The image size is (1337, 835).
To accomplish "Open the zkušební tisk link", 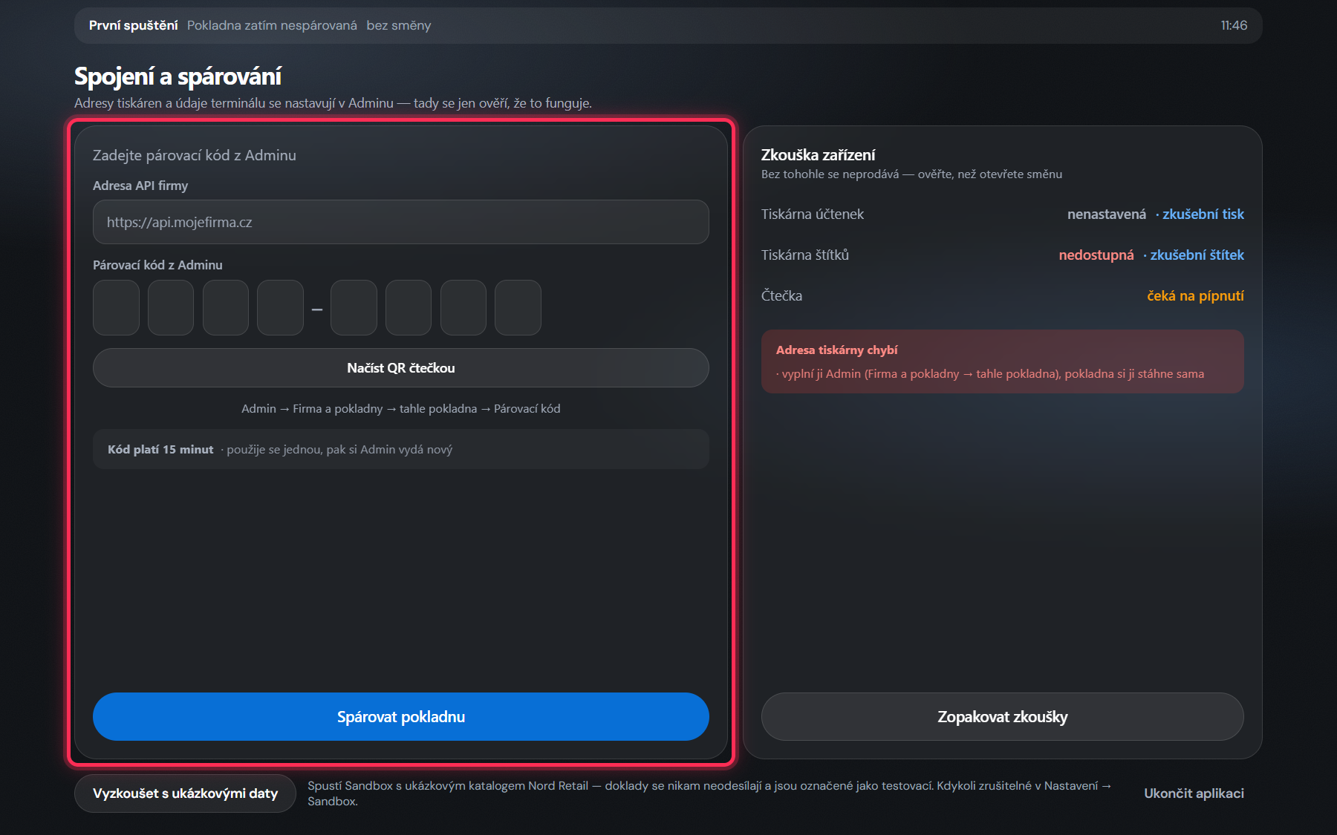I will (1203, 214).
